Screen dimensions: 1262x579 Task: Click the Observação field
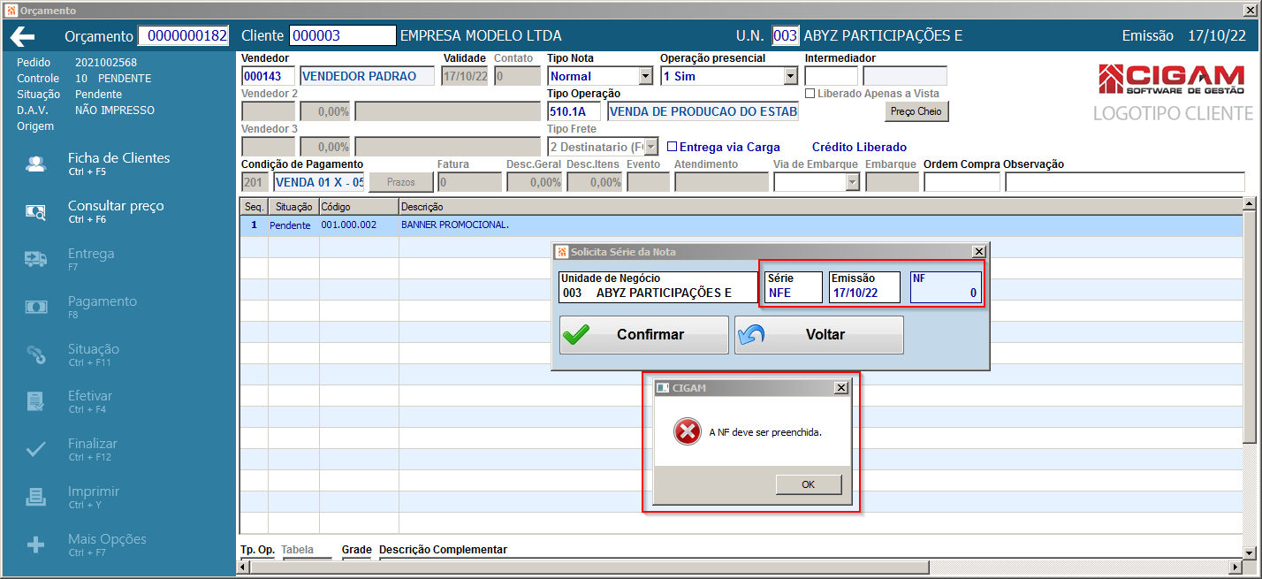(1124, 182)
